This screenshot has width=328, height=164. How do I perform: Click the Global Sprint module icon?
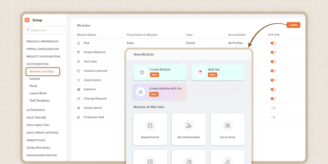78,108
